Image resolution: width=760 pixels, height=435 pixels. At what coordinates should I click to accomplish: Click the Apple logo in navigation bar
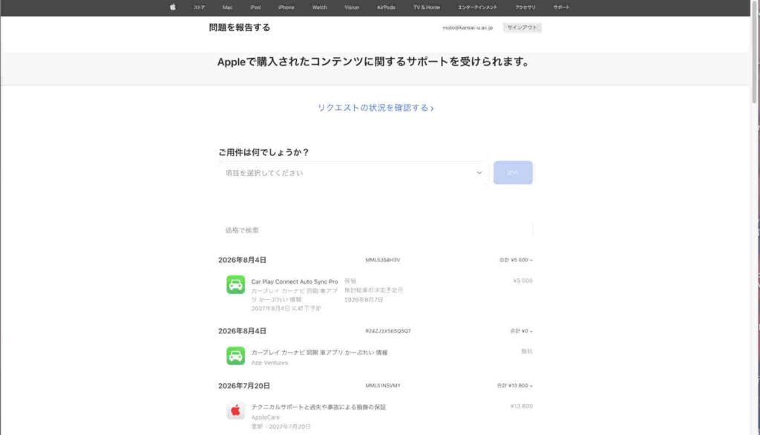172,7
